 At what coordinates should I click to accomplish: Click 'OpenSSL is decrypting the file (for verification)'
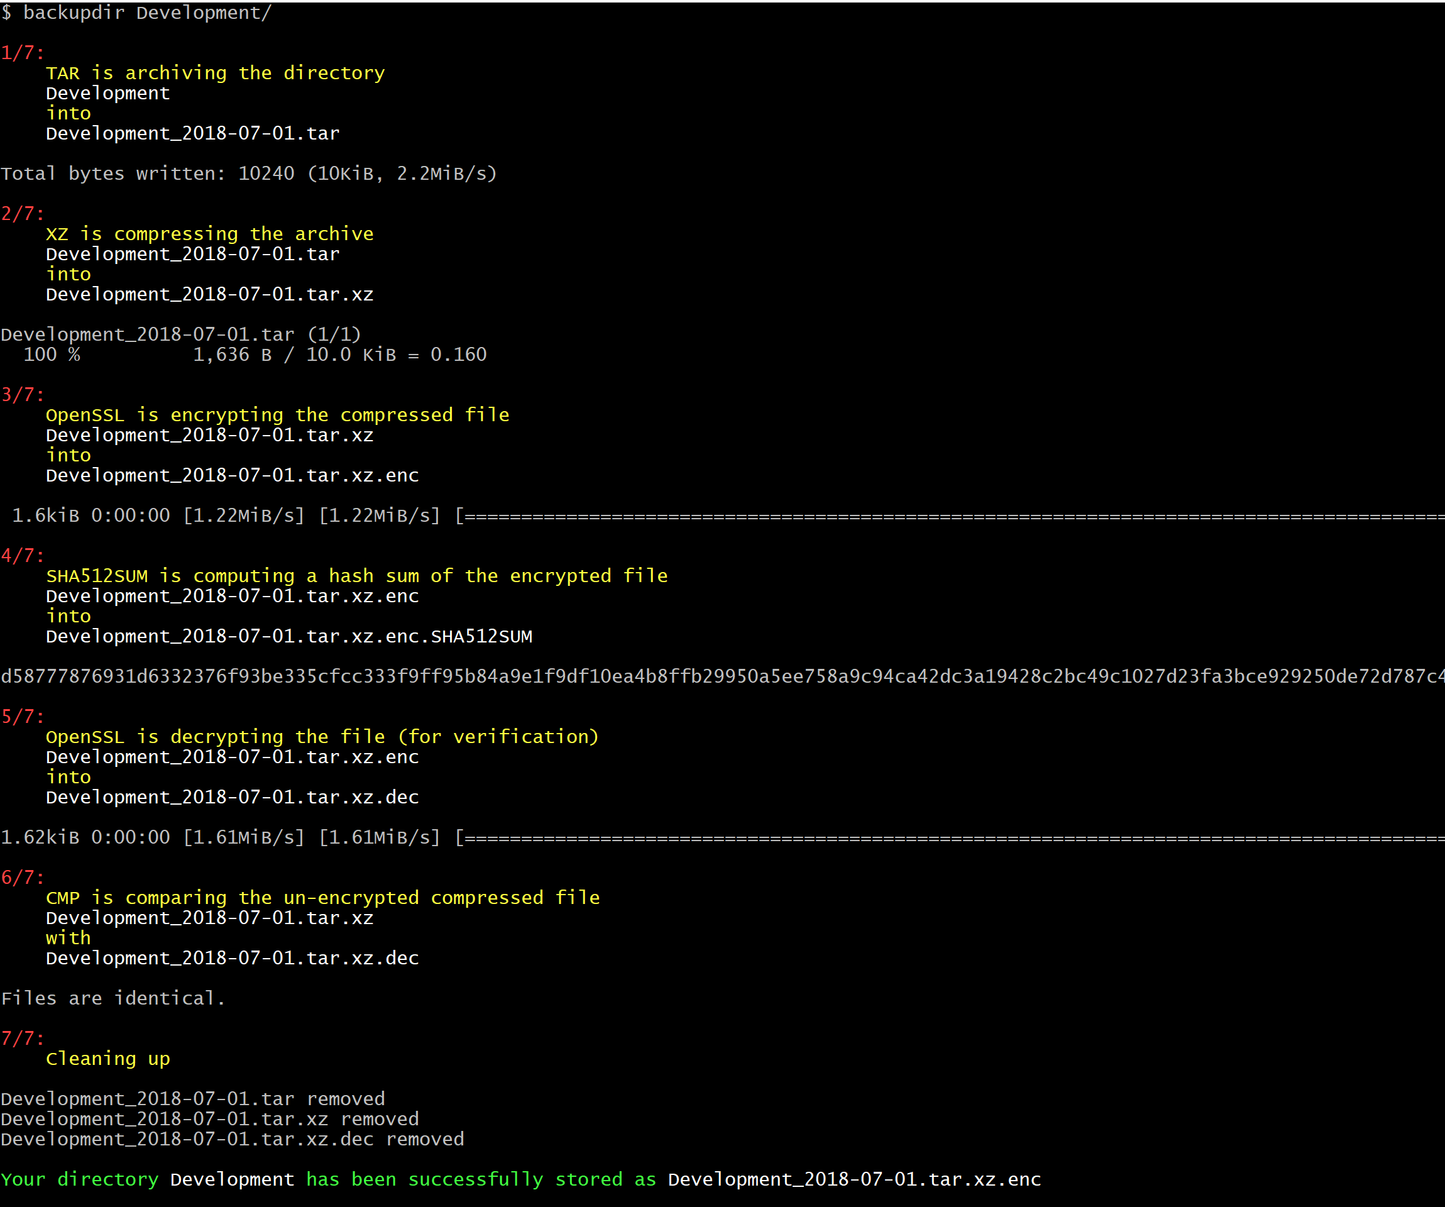click(322, 737)
